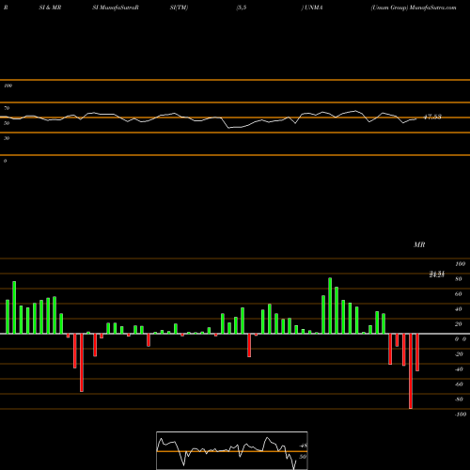
Task: Click the MR axis label -80
Action: (459, 399)
